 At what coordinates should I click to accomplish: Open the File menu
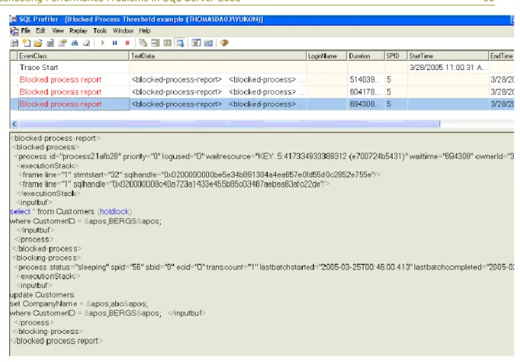pos(26,31)
